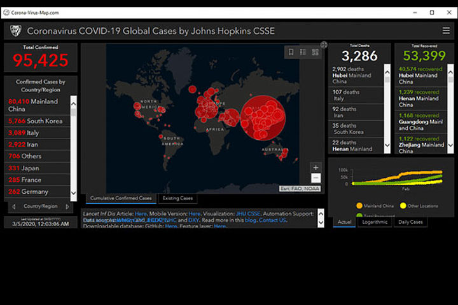The image size is (458, 305).
Task: Select 1,122 recovered Zhejiang entry
Action: (421, 144)
